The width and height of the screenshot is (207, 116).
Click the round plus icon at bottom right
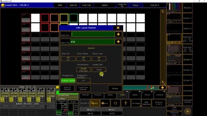[188, 111]
